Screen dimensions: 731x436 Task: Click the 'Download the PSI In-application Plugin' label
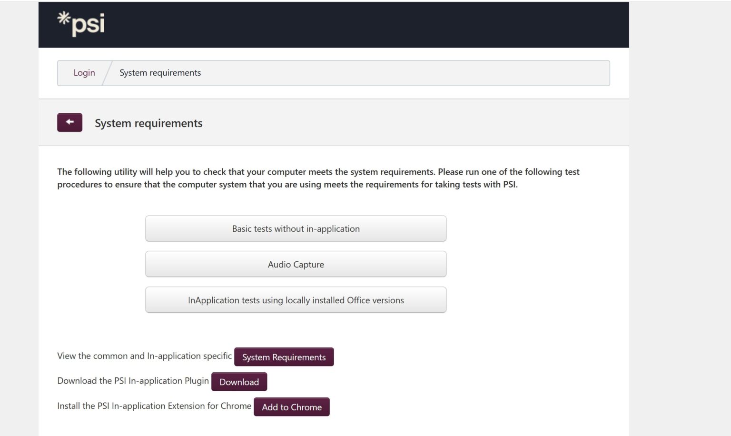point(133,381)
